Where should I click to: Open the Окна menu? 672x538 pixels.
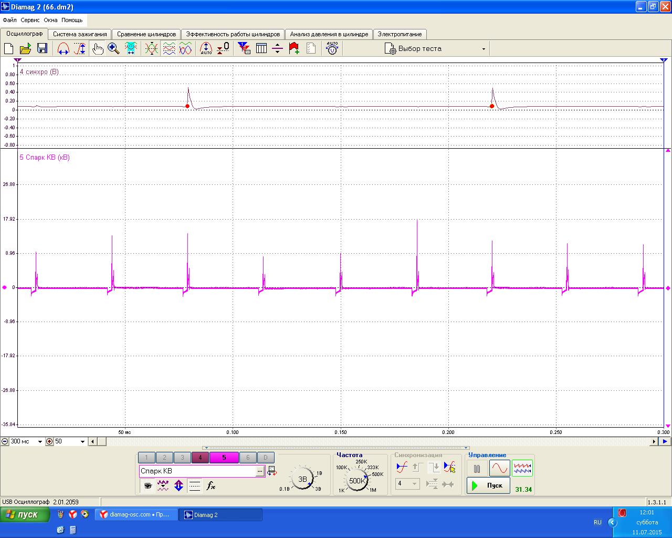50,20
